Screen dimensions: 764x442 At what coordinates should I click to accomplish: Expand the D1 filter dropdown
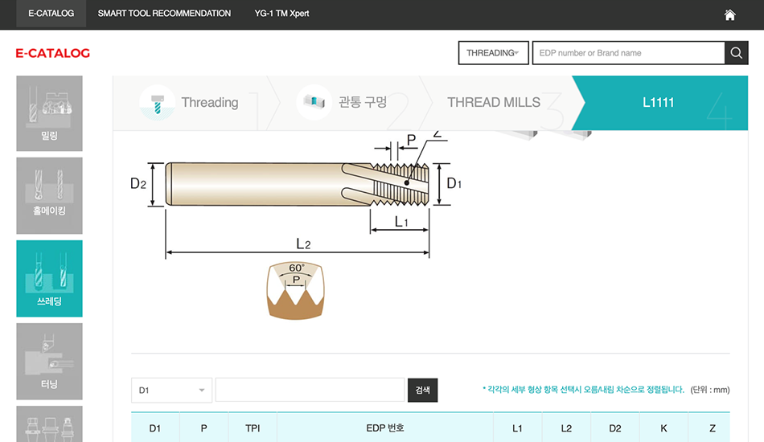171,390
